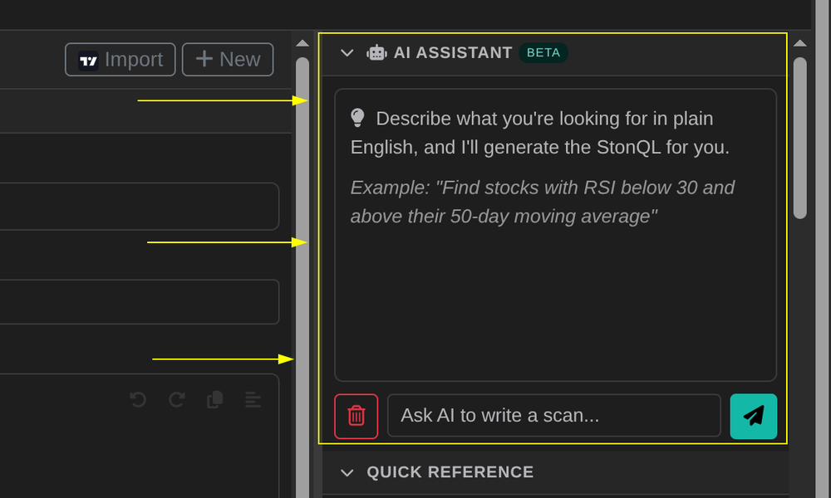Screen dimensions: 831x498
Task: Click the BETA badge next to AI ASSISTANT
Action: coord(543,52)
